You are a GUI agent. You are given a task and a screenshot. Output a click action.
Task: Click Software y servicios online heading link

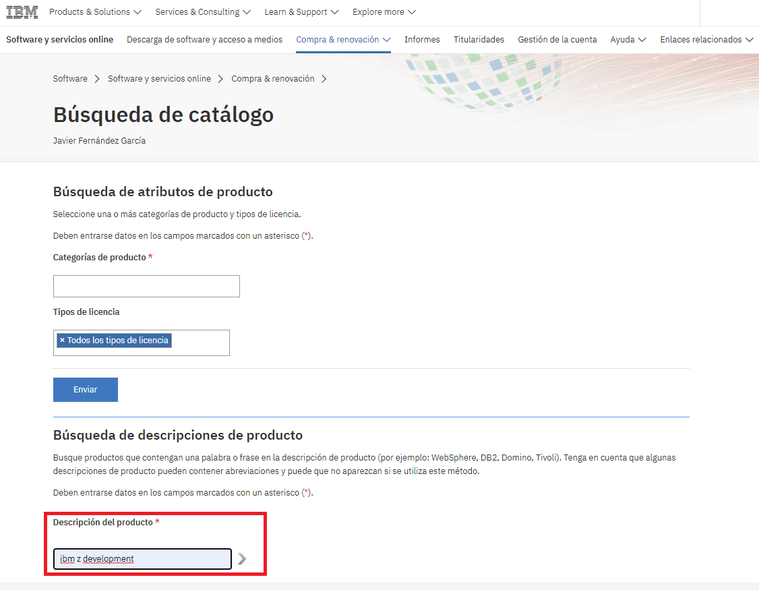click(x=59, y=40)
